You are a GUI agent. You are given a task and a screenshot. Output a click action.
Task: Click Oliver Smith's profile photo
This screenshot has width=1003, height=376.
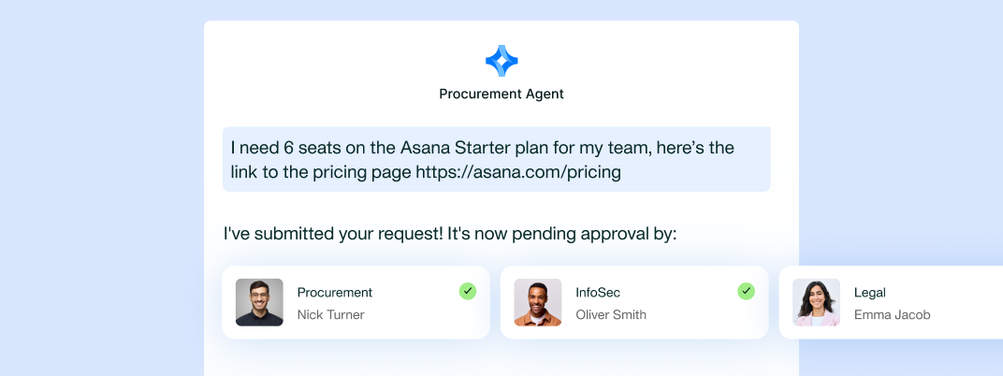pos(538,302)
